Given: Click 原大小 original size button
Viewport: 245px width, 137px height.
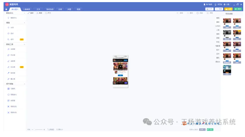Looking at the screenshot, I should (60, 130).
